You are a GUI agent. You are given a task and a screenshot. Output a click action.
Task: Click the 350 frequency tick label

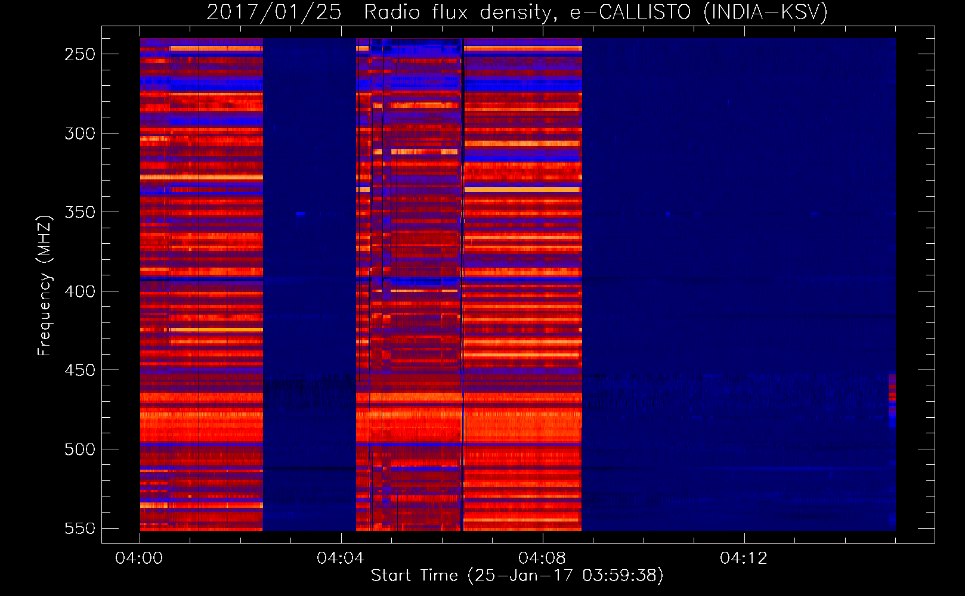click(80, 212)
